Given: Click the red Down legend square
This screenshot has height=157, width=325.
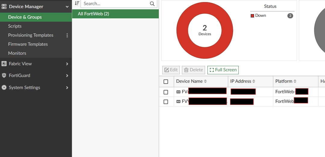Looking at the screenshot, I should pyautogui.click(x=252, y=16).
